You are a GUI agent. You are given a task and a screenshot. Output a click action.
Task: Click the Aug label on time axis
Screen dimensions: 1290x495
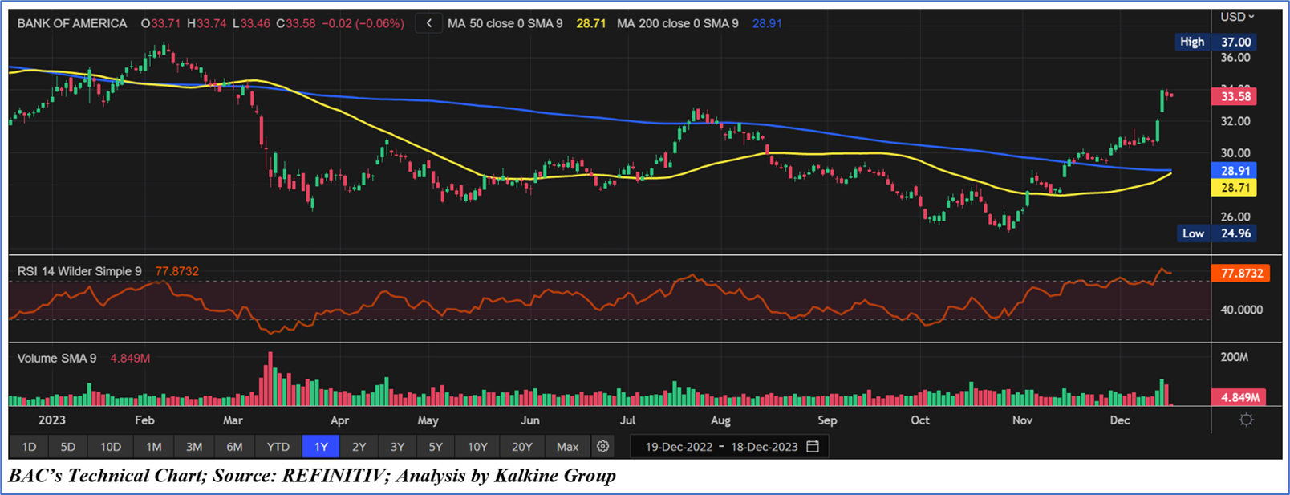pos(720,420)
